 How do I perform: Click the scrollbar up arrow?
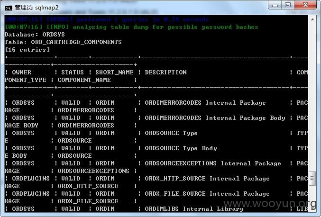312,19
